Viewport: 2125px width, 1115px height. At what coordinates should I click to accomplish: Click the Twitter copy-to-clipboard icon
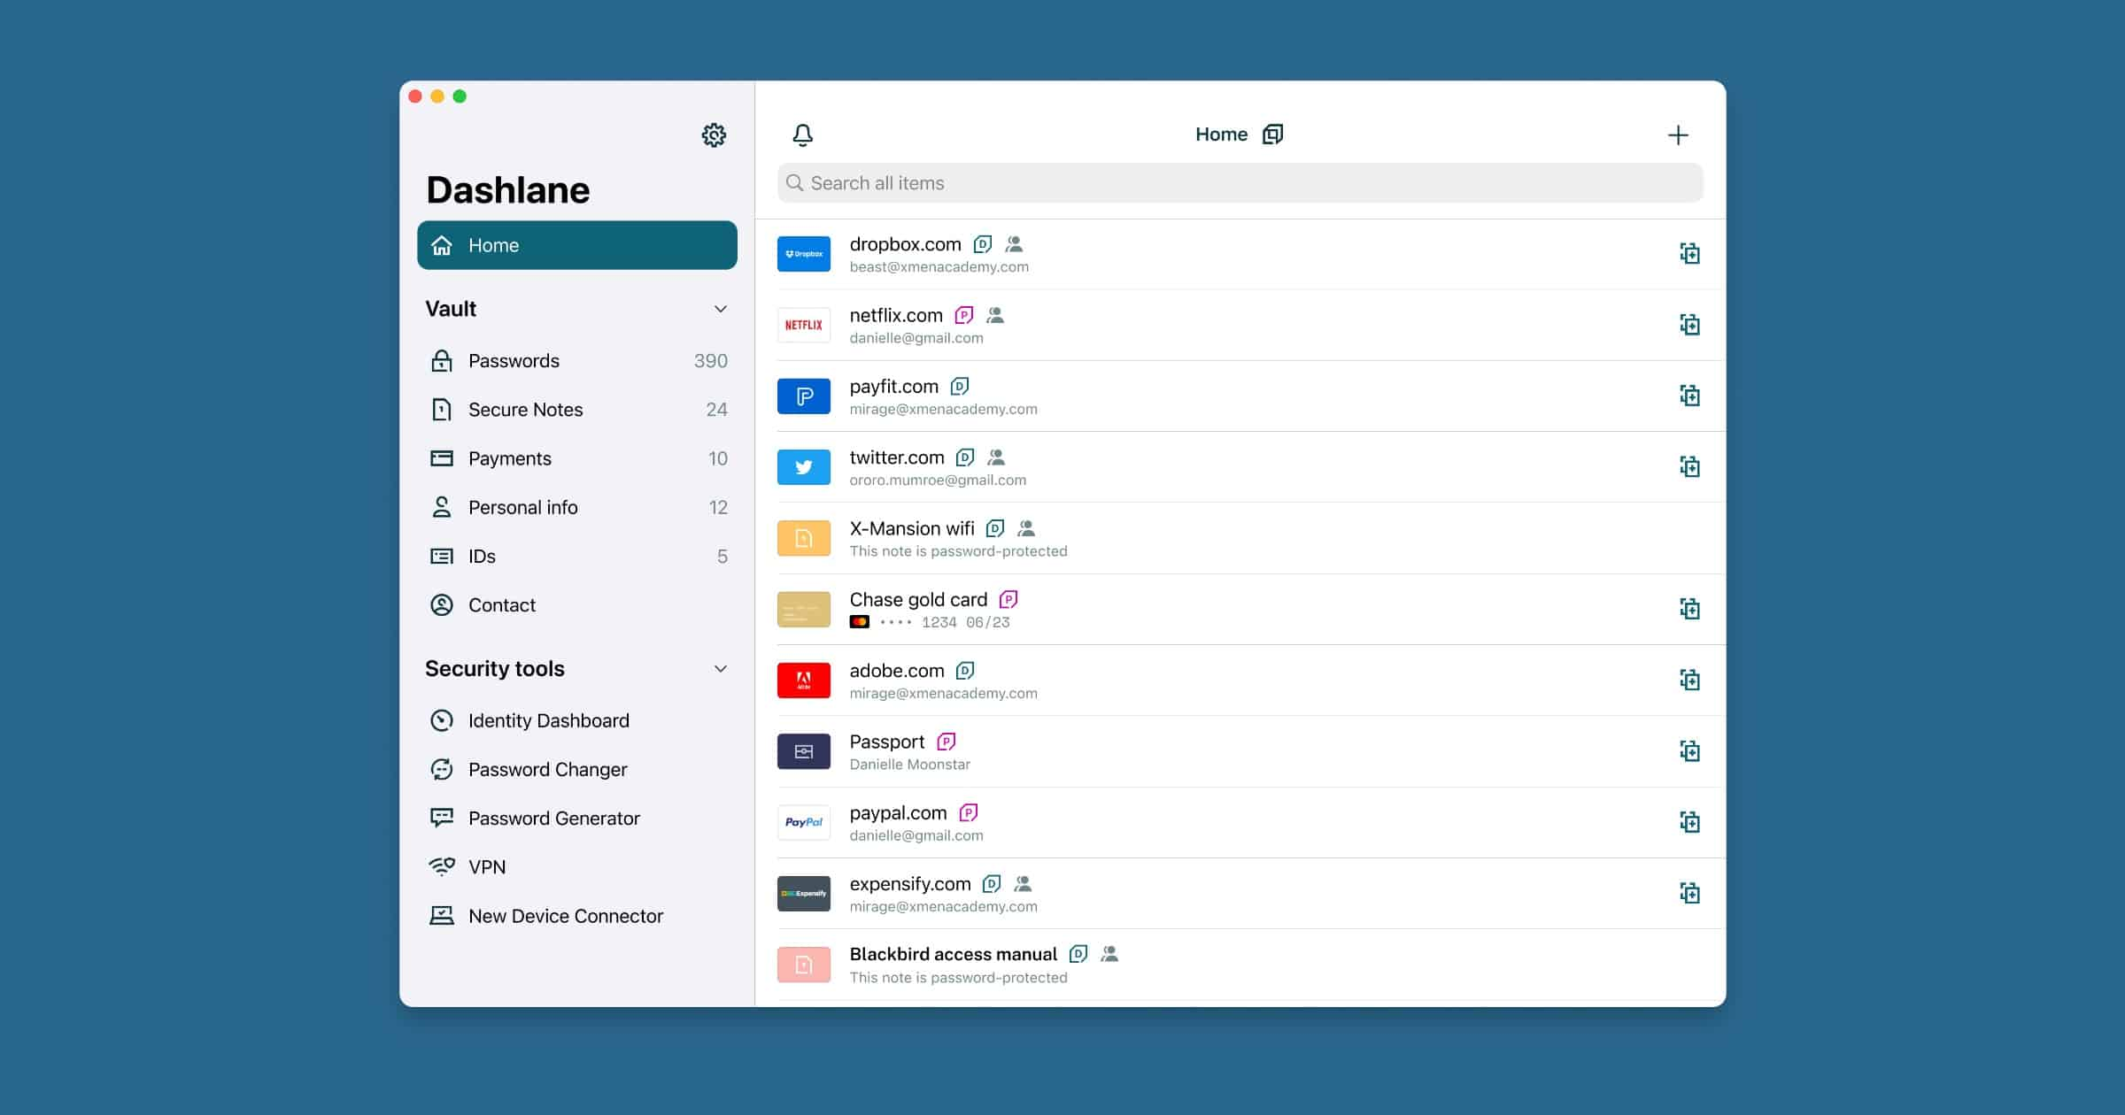(x=1689, y=466)
